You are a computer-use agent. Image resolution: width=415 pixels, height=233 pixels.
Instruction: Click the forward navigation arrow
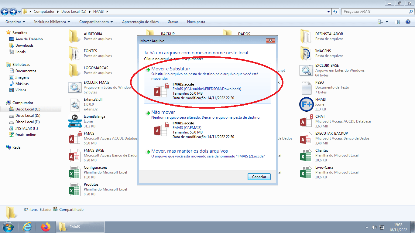(x=13, y=12)
